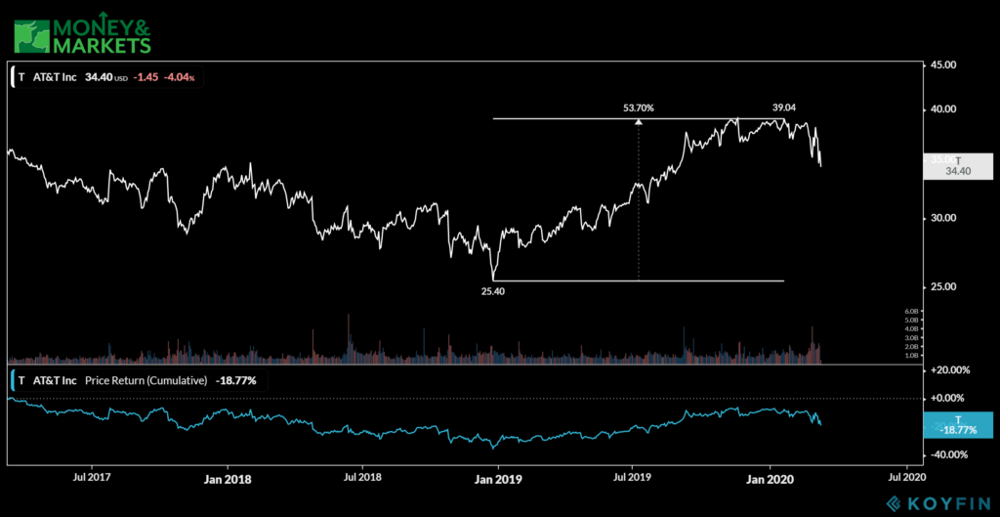Select the -18.77% return tag on axis
The image size is (1000, 517).
(958, 425)
